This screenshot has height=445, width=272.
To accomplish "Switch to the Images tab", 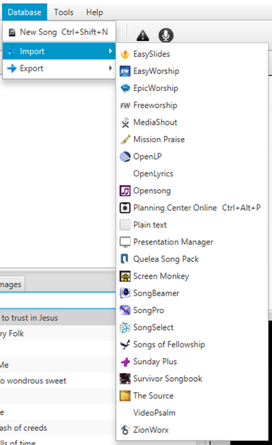I will [x=11, y=284].
